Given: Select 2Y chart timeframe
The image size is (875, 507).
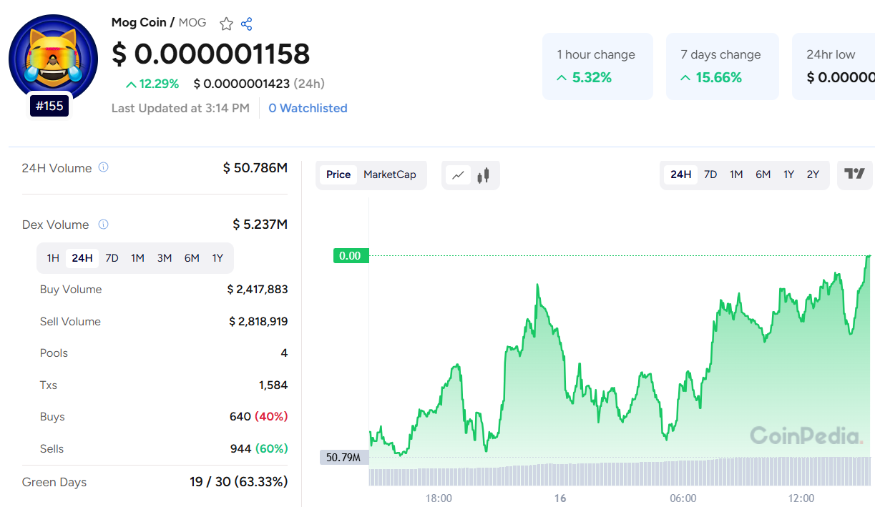Looking at the screenshot, I should click(813, 174).
